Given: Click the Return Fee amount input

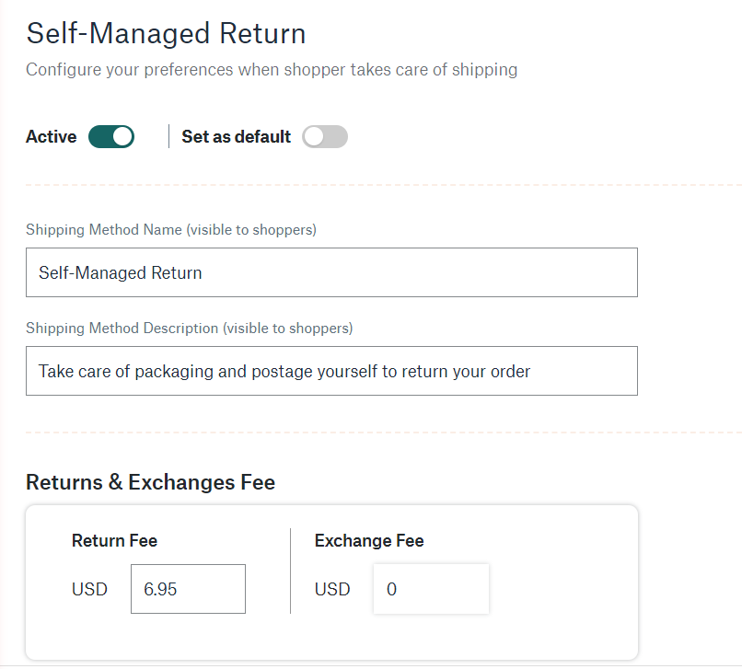Looking at the screenshot, I should pyautogui.click(x=188, y=589).
